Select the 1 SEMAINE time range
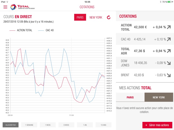The image size is (174, 130). click(x=29, y=125)
